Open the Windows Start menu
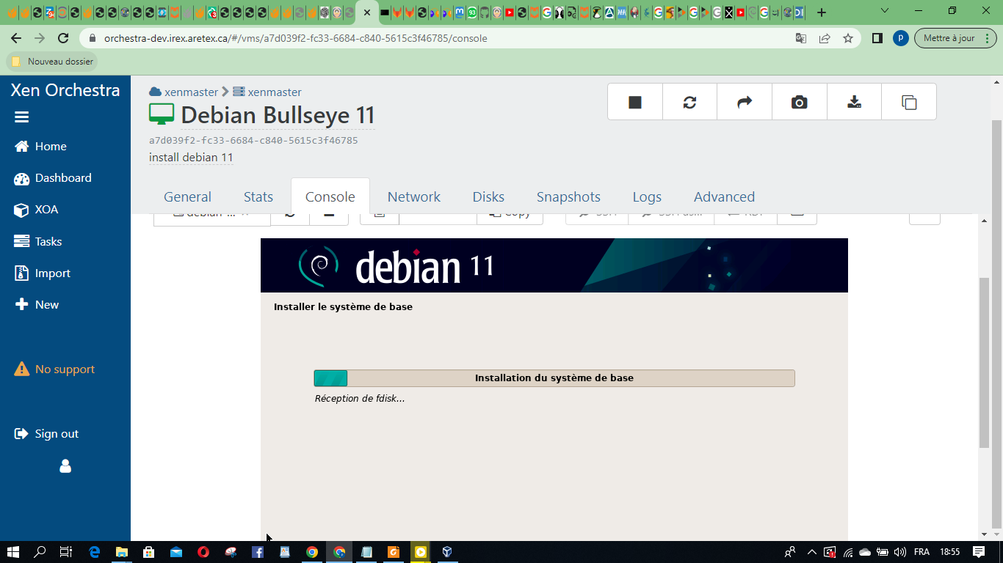Image resolution: width=1003 pixels, height=563 pixels. [x=13, y=552]
